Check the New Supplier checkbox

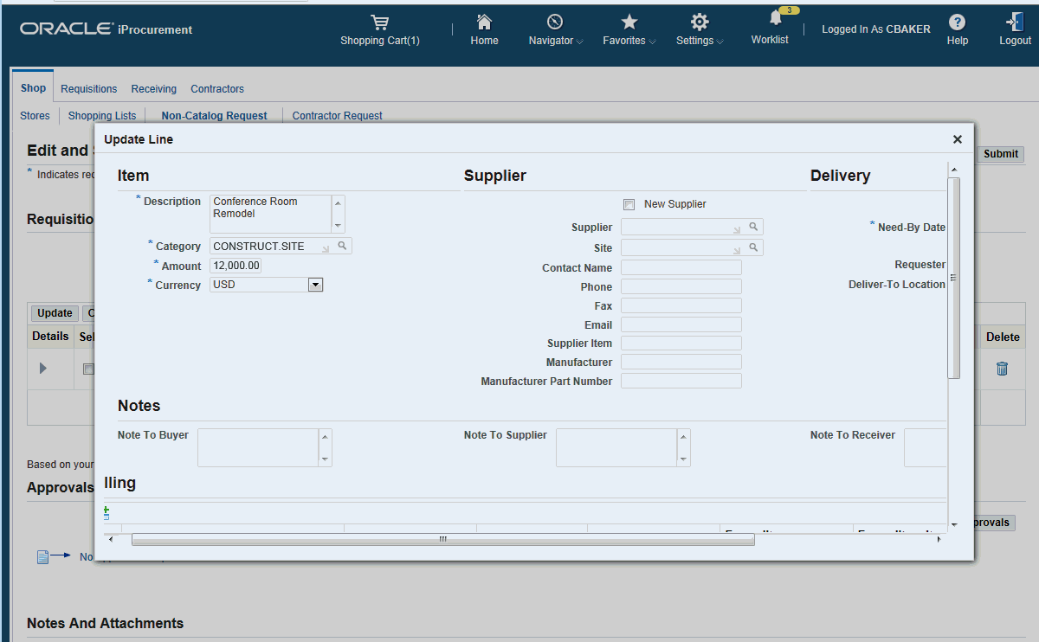pyautogui.click(x=629, y=205)
